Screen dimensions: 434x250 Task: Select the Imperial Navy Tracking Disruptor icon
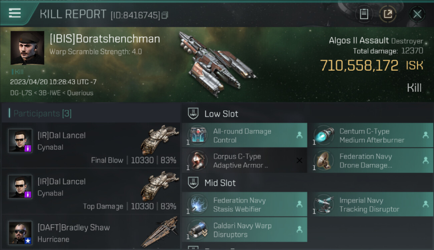point(324,204)
